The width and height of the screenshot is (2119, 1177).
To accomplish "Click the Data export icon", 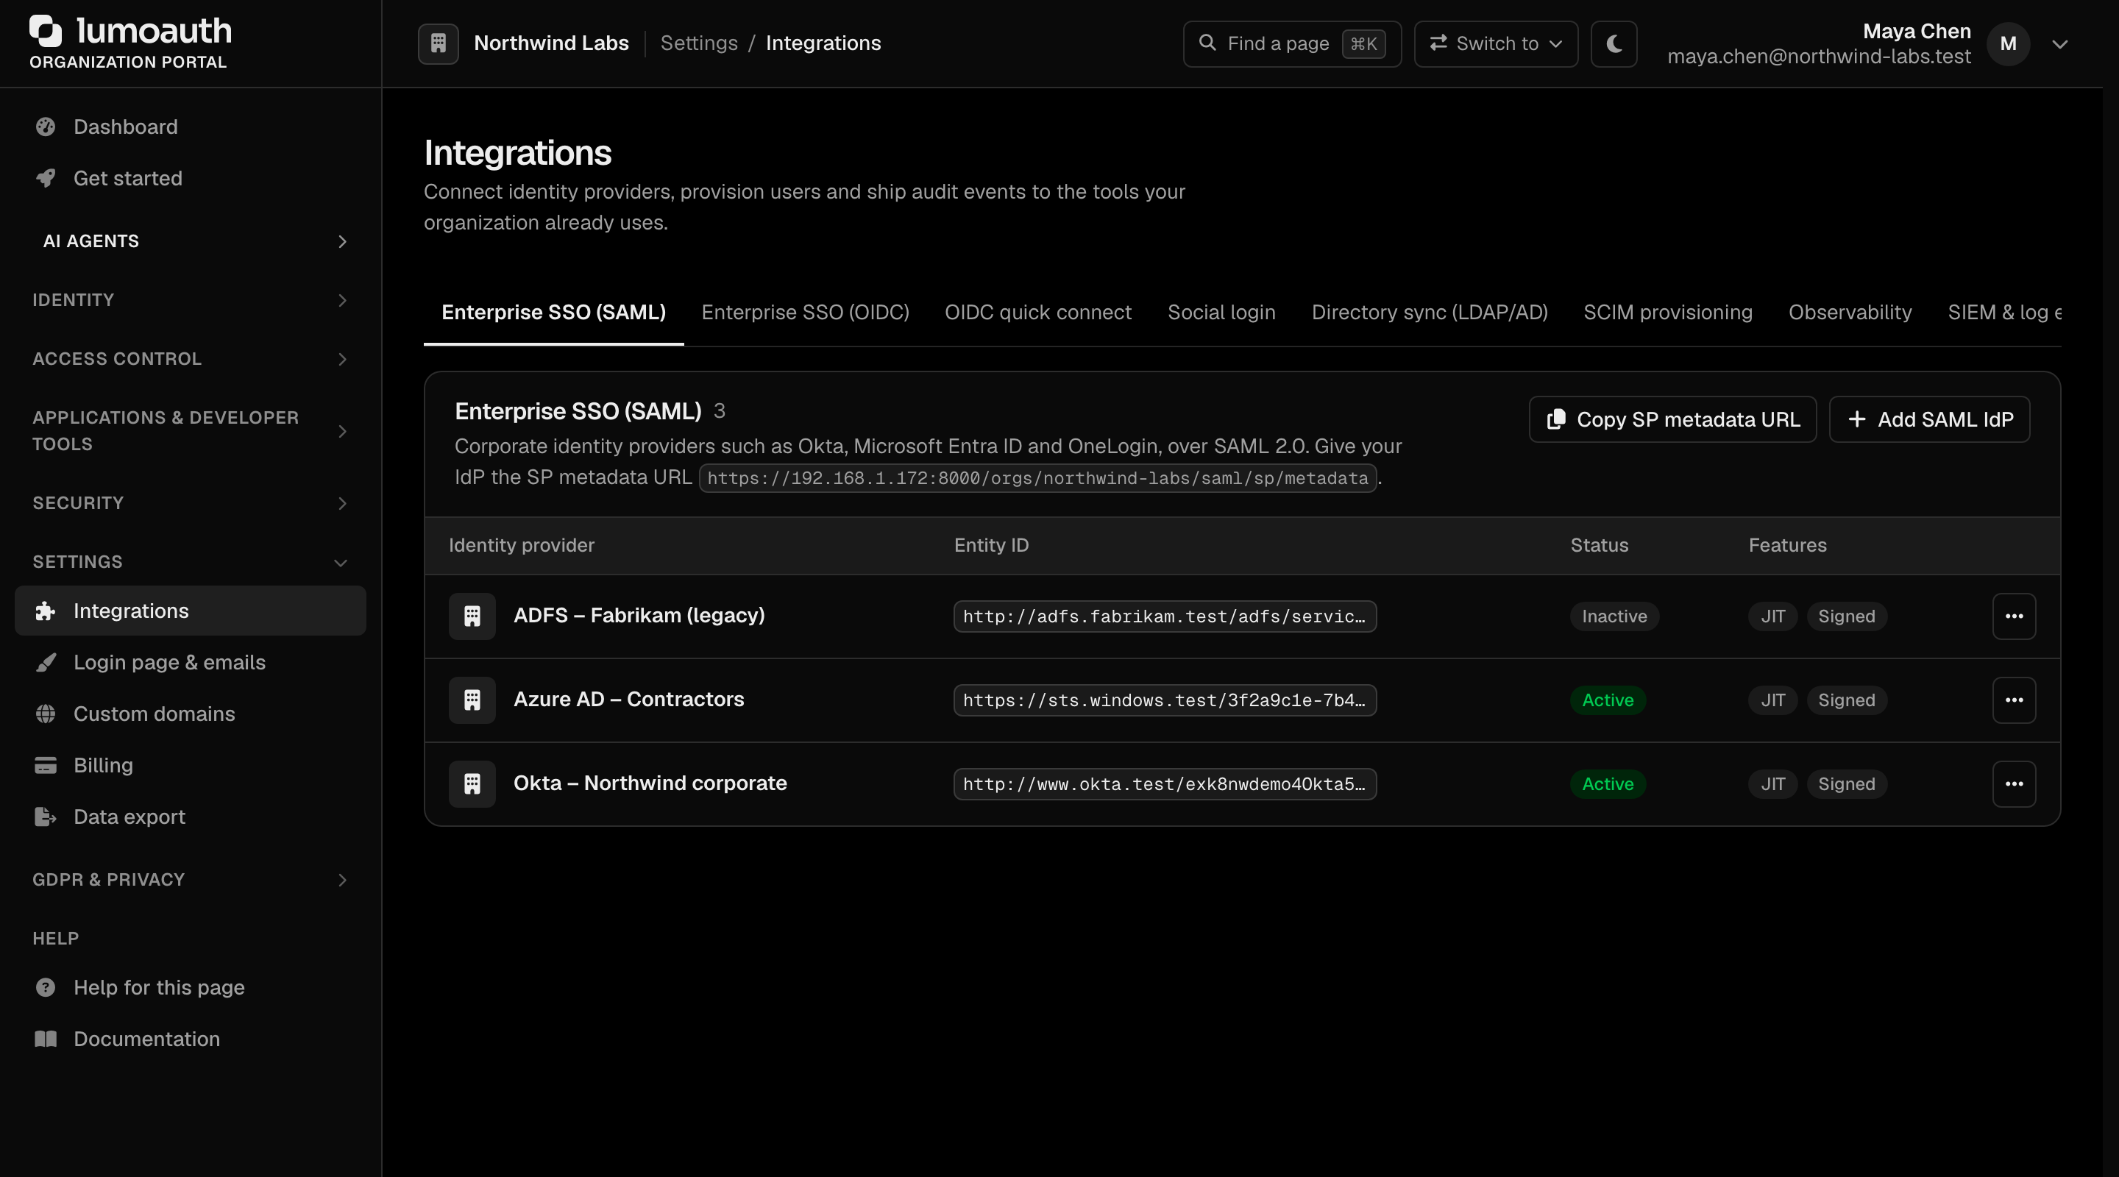I will pos(45,817).
